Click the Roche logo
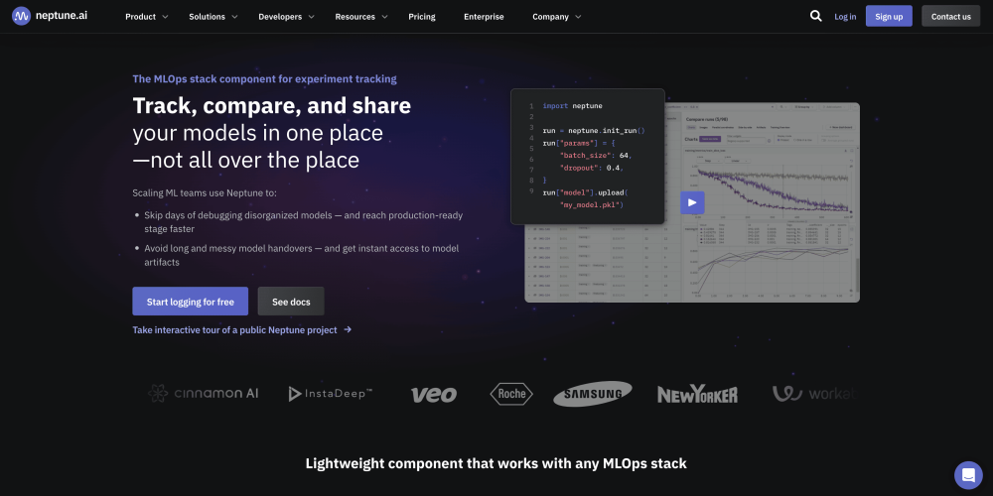This screenshot has width=993, height=496. click(x=511, y=394)
